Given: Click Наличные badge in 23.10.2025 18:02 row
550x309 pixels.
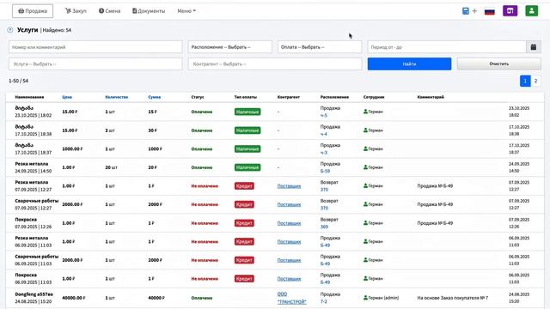Looking at the screenshot, I should [247, 112].
